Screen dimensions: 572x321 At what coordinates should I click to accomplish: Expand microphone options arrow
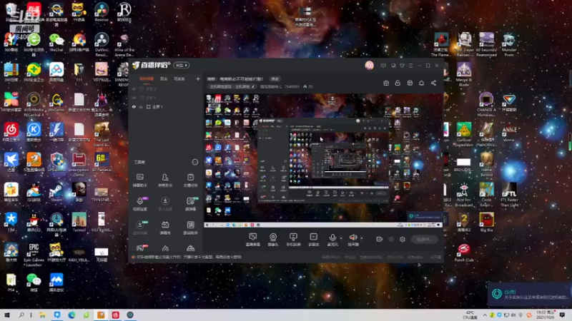[x=341, y=238]
